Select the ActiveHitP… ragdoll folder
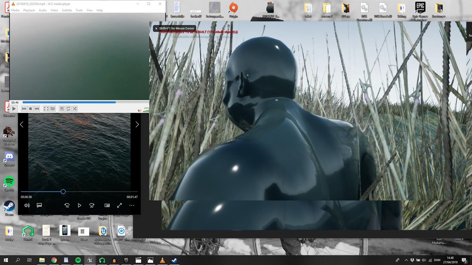472x265 pixels. point(102,235)
